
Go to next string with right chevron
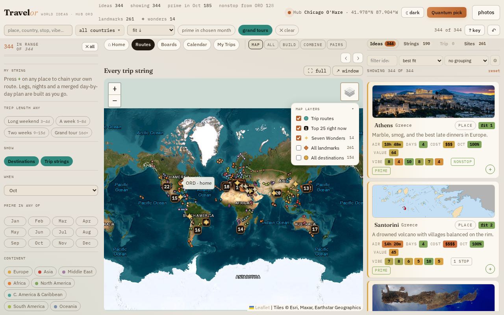click(358, 58)
